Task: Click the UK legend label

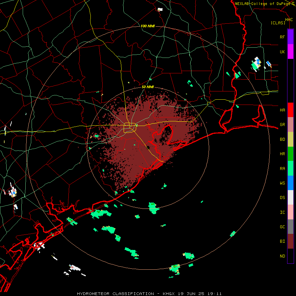Action: (x=282, y=52)
